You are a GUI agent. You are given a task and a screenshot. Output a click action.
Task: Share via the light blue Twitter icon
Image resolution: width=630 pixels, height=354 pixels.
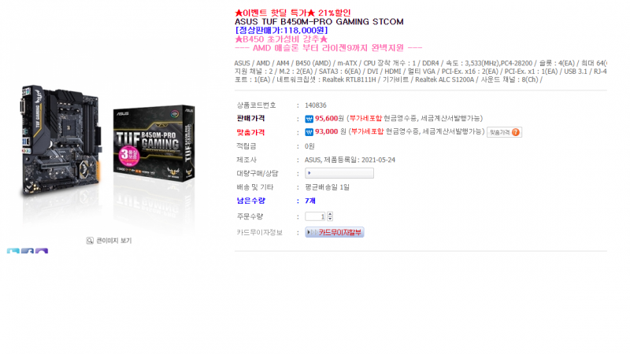(x=13, y=251)
